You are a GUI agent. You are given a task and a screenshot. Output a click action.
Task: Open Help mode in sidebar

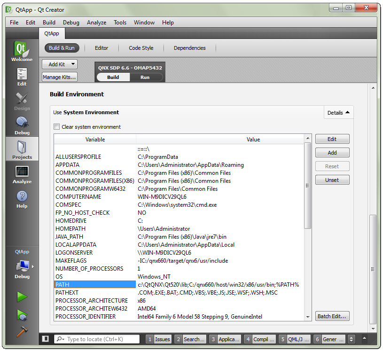pyautogui.click(x=22, y=199)
